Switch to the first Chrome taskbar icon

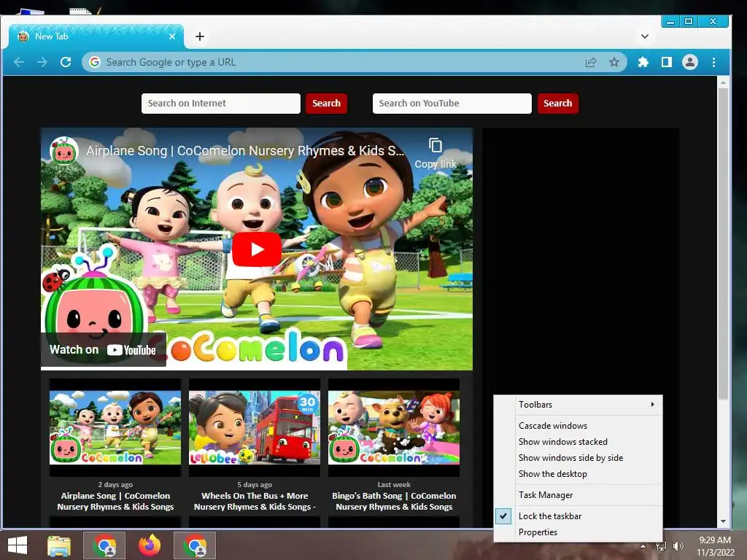tap(104, 545)
